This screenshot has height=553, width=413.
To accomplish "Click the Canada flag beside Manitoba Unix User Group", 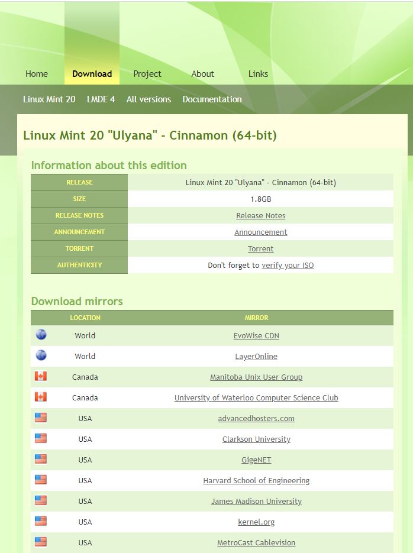I will [41, 376].
